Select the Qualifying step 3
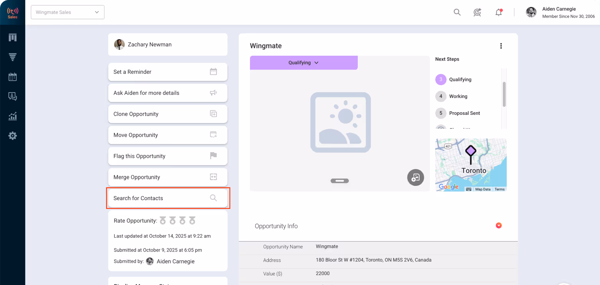 (x=453, y=80)
